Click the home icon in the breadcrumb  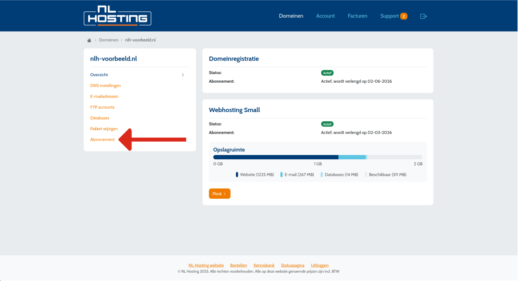(89, 40)
